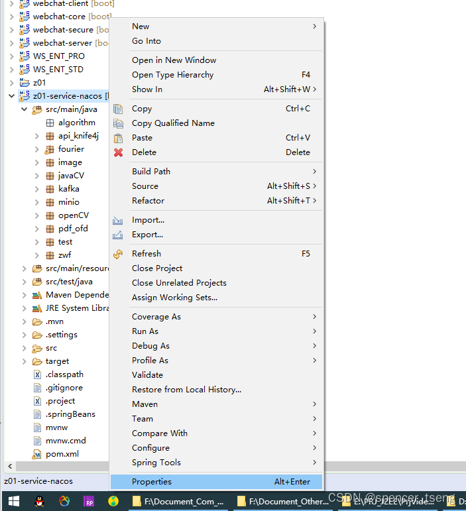Screen dimensions: 466x511
Task: Open the New submenu
Action: 216,27
